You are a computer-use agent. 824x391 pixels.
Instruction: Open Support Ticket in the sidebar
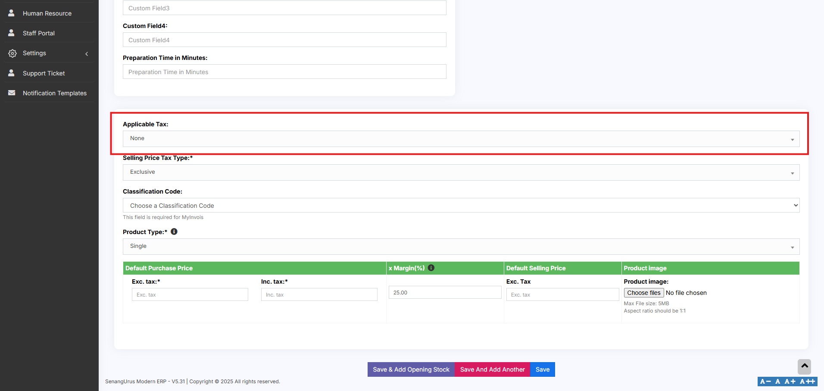coord(44,73)
